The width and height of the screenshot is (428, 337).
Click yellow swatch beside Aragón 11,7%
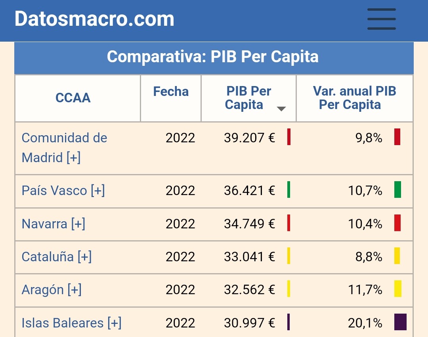pos(398,289)
